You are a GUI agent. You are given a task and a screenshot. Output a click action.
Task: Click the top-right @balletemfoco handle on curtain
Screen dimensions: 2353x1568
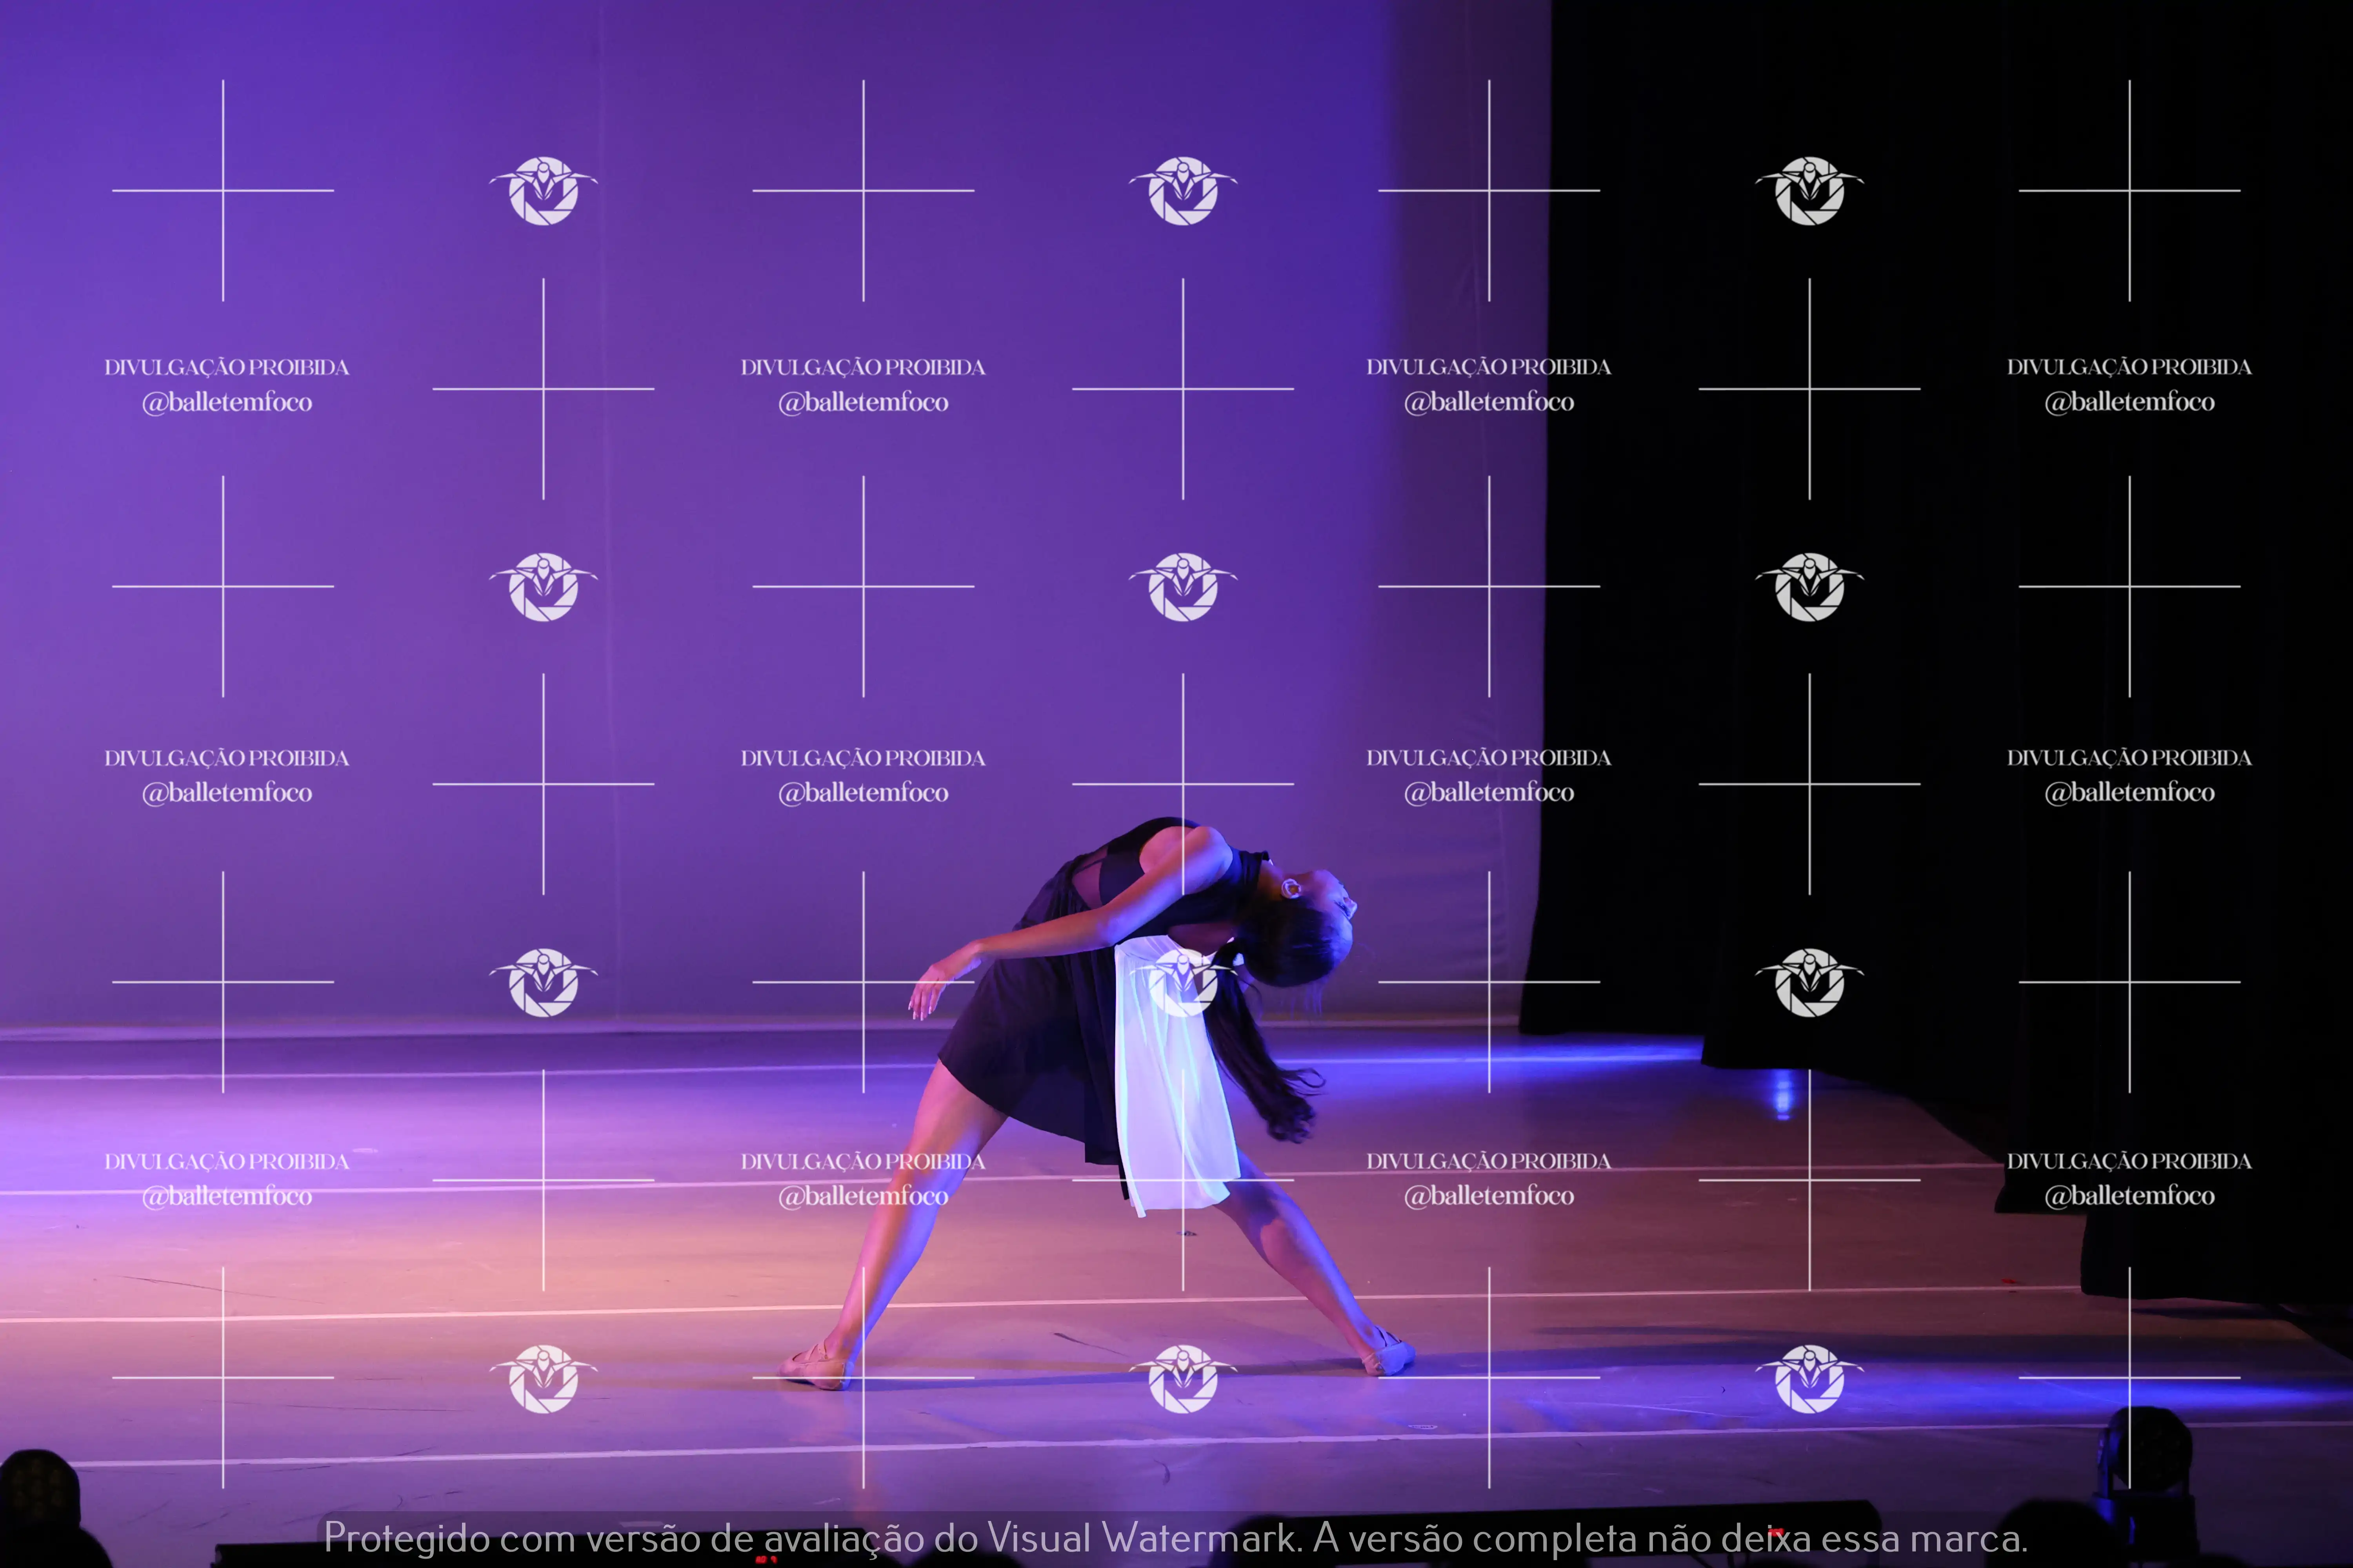point(2129,402)
